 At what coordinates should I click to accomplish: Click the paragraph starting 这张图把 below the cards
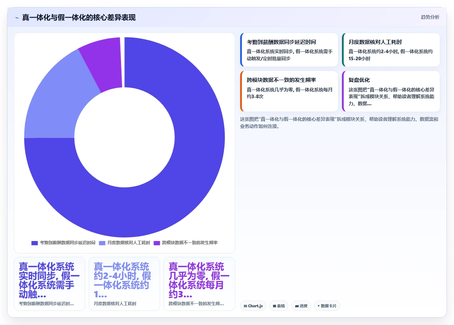[339, 123]
